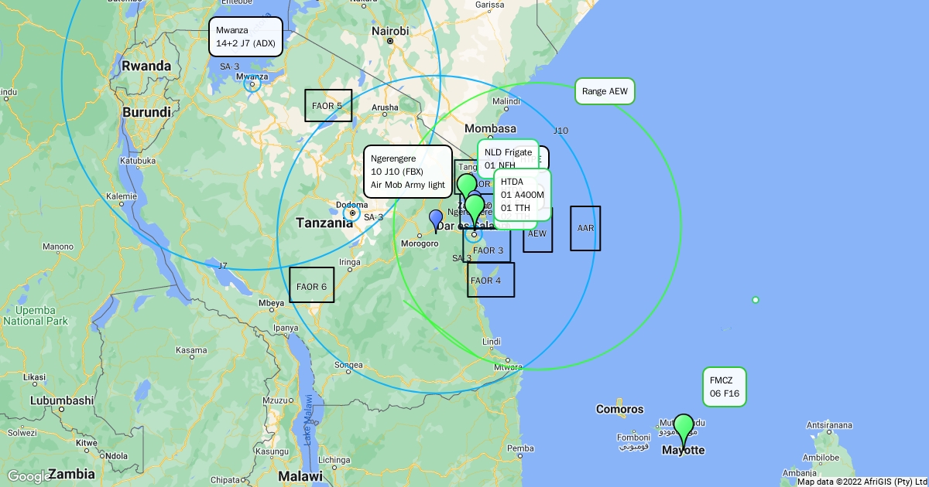Click the Mbeya town label
The image size is (929, 487).
pyautogui.click(x=272, y=303)
